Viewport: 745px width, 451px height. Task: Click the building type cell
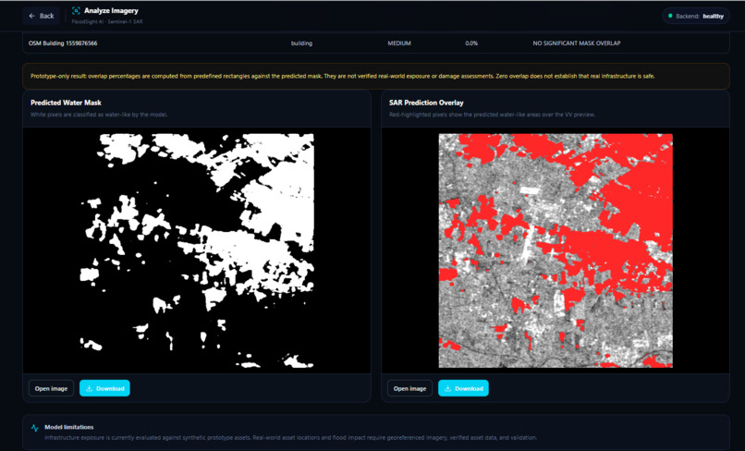tap(301, 43)
